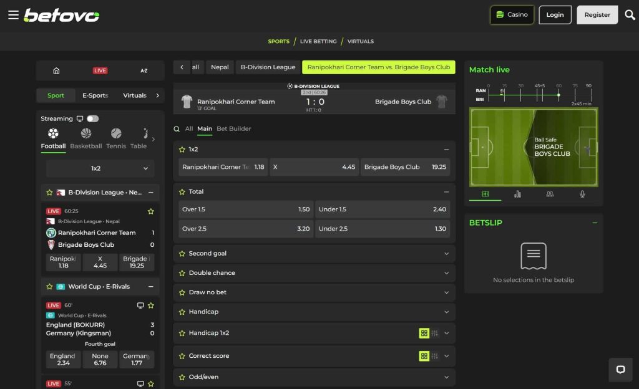Open the Nepal breadcrumb
Image resolution: width=639 pixels, height=389 pixels.
220,67
